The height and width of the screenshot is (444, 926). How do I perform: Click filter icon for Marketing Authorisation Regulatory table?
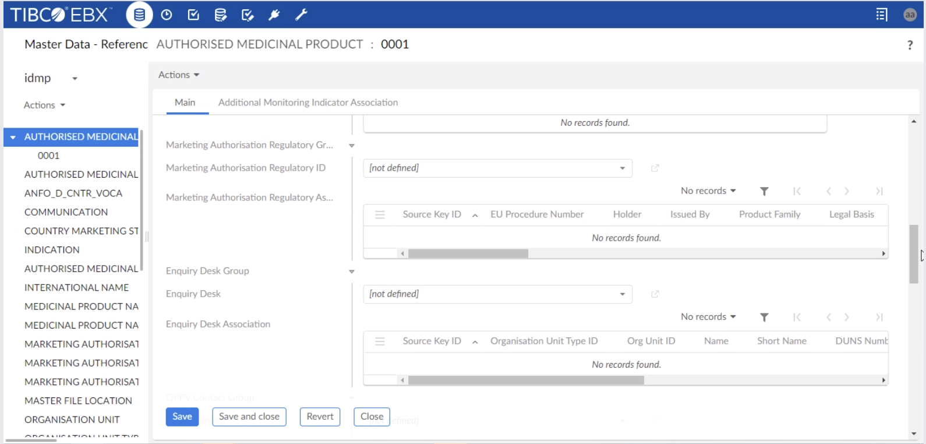(x=764, y=191)
